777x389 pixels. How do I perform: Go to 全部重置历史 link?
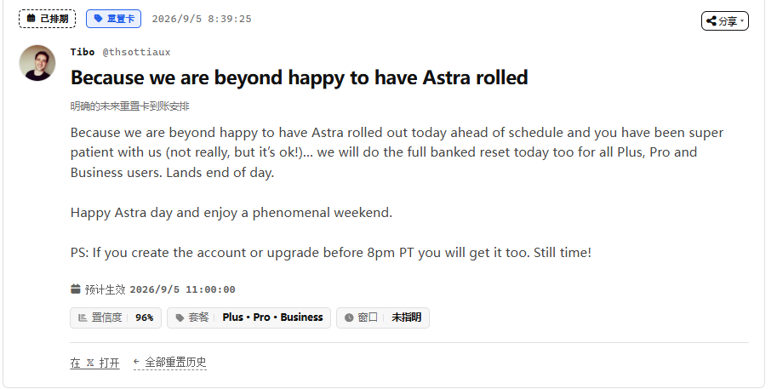(175, 363)
